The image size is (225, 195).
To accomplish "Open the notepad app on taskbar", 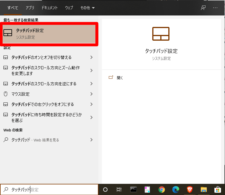I will [x=147, y=190].
